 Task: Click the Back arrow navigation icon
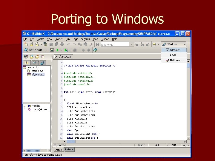coord(83,50)
